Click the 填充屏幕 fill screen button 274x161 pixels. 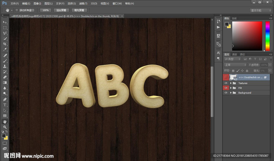click(x=79, y=10)
